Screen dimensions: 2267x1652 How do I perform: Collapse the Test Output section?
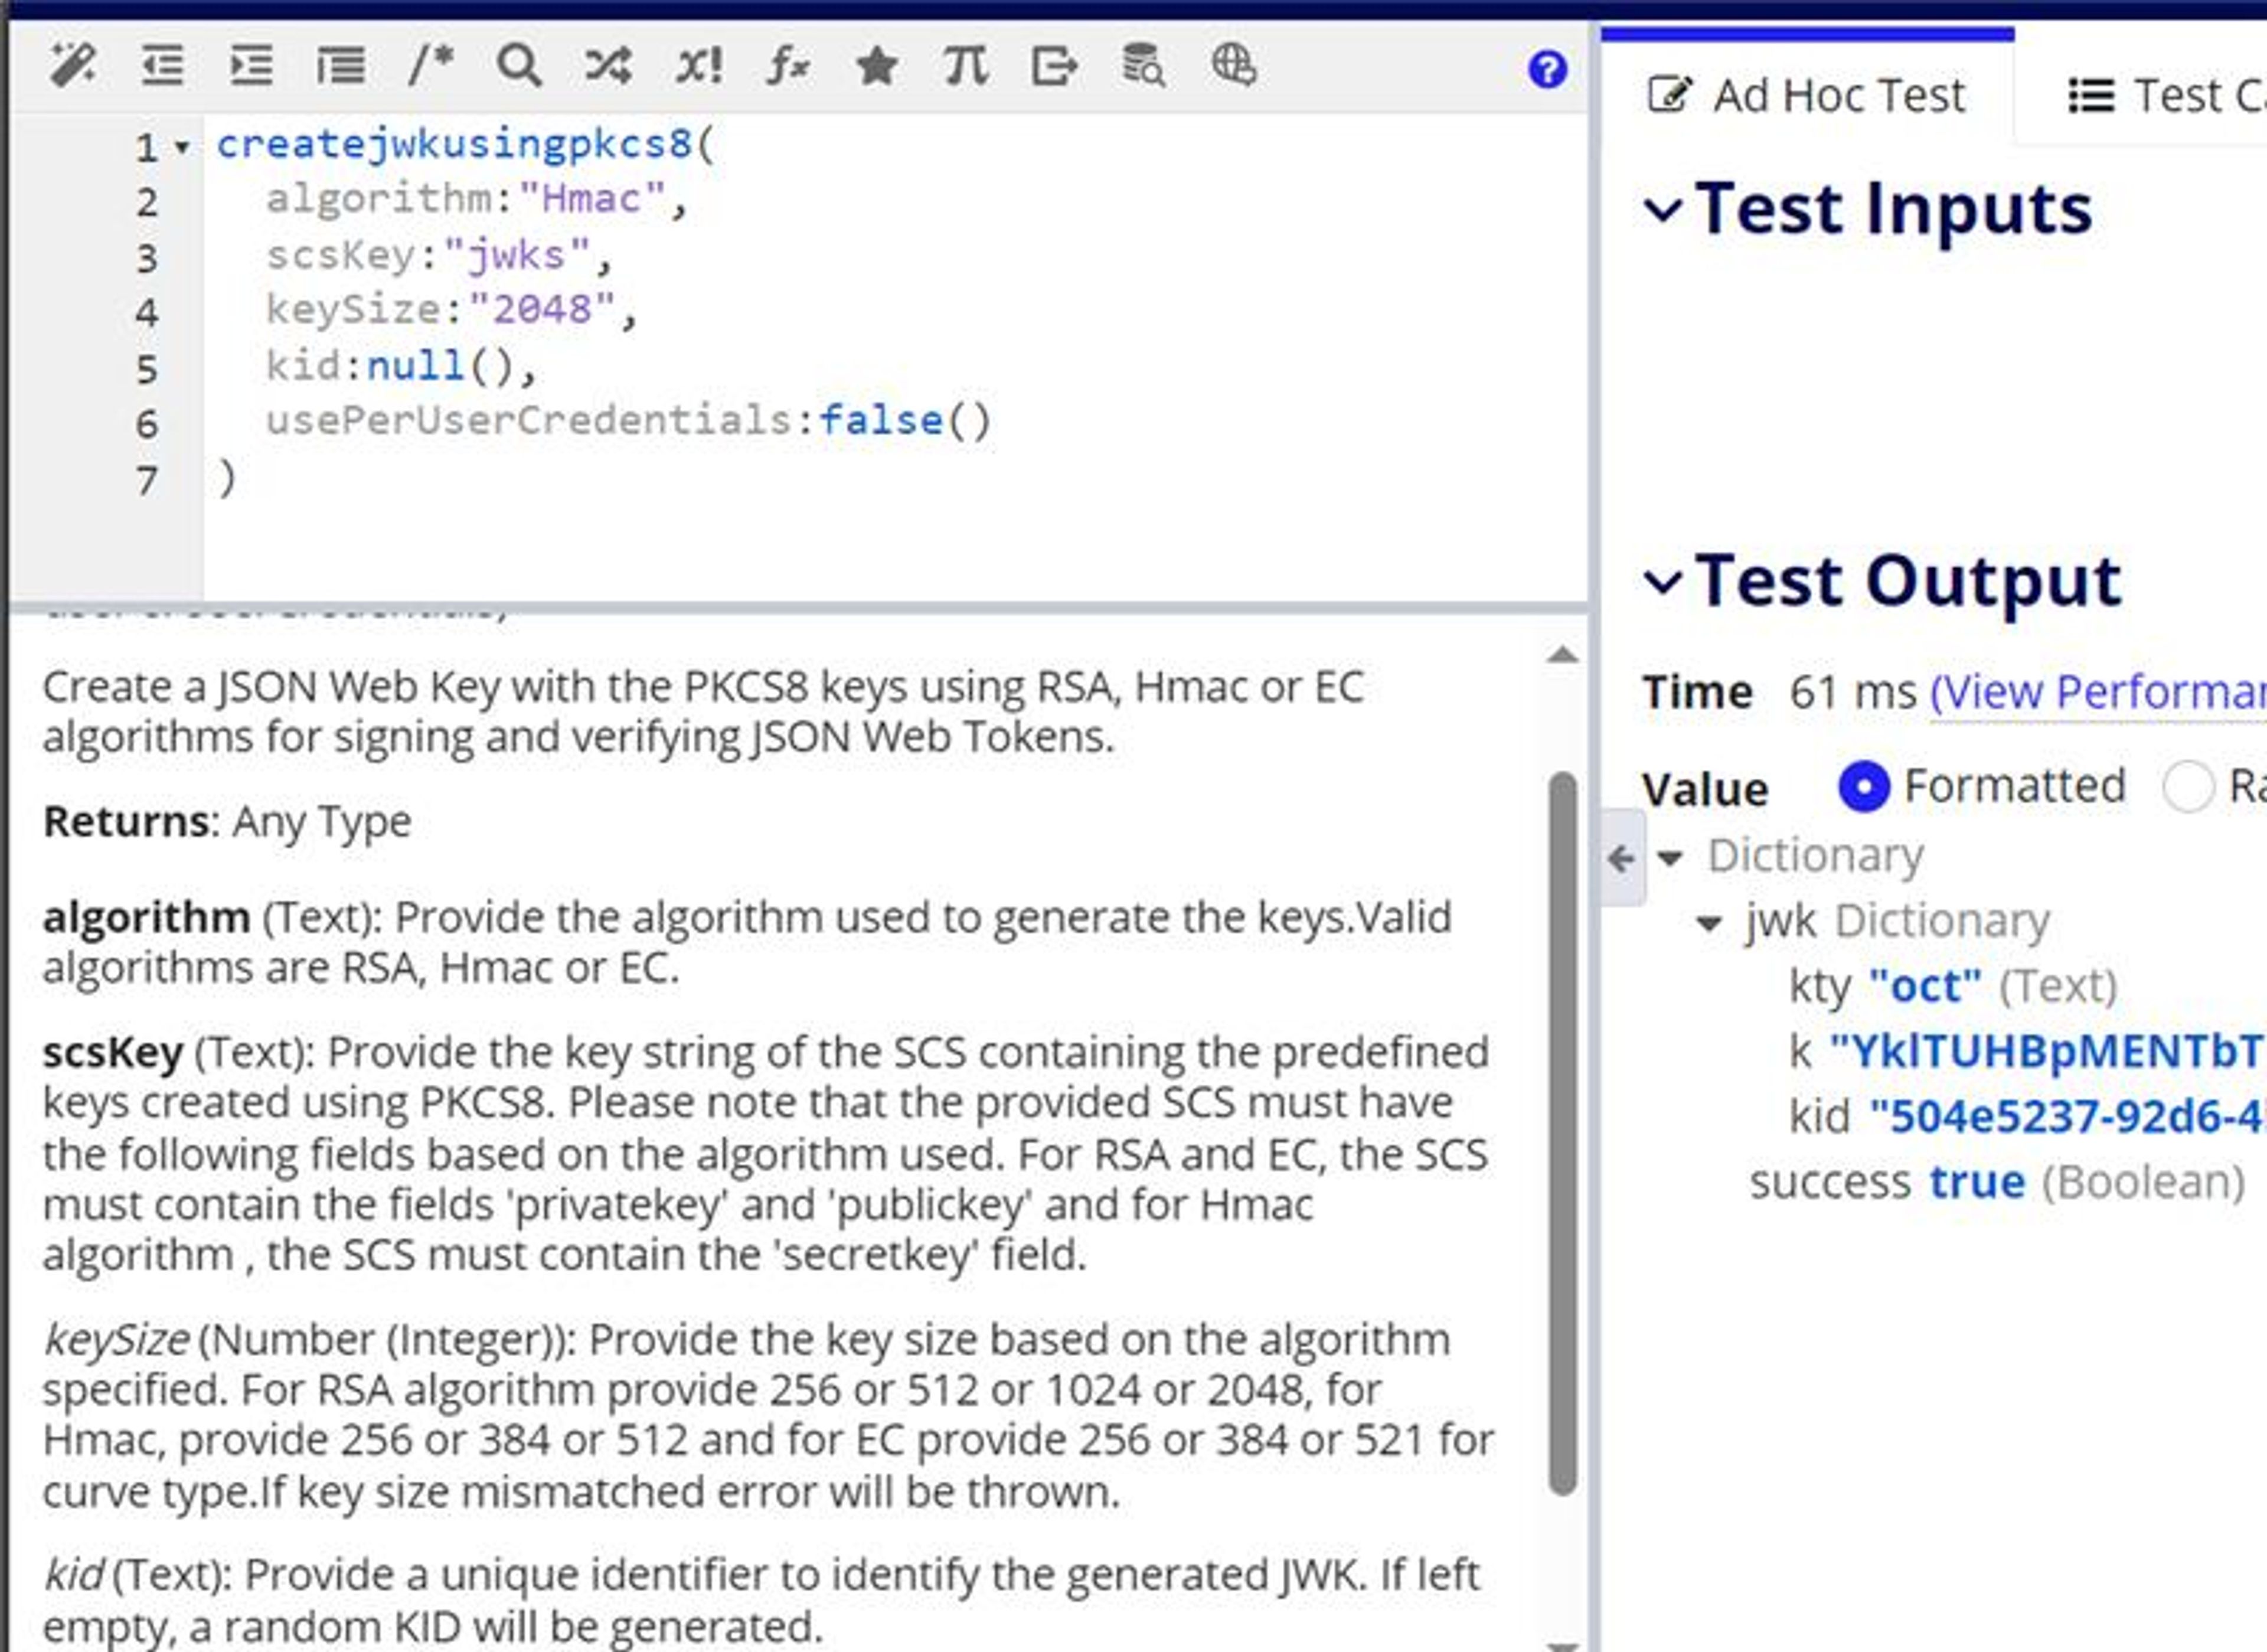(1662, 581)
